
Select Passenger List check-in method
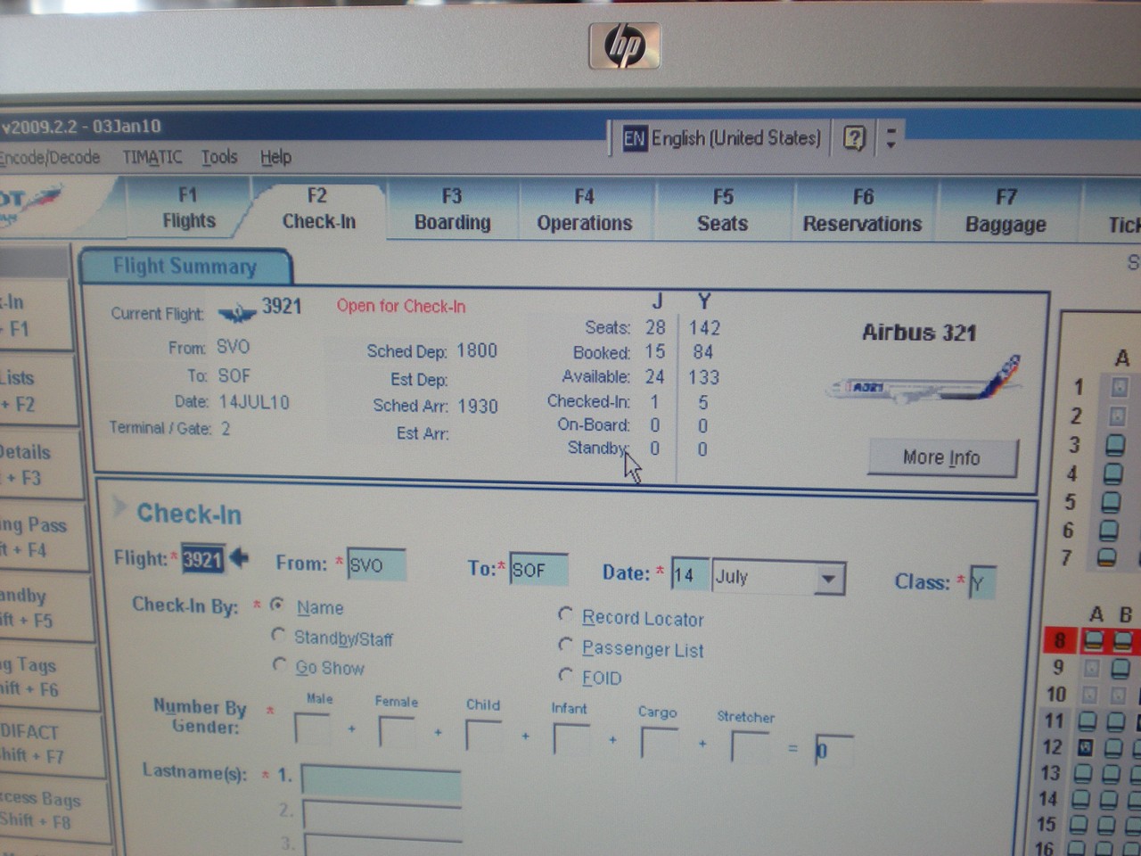pos(565,644)
